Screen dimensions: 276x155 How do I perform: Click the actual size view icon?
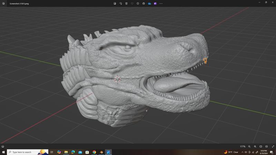click(x=266, y=146)
